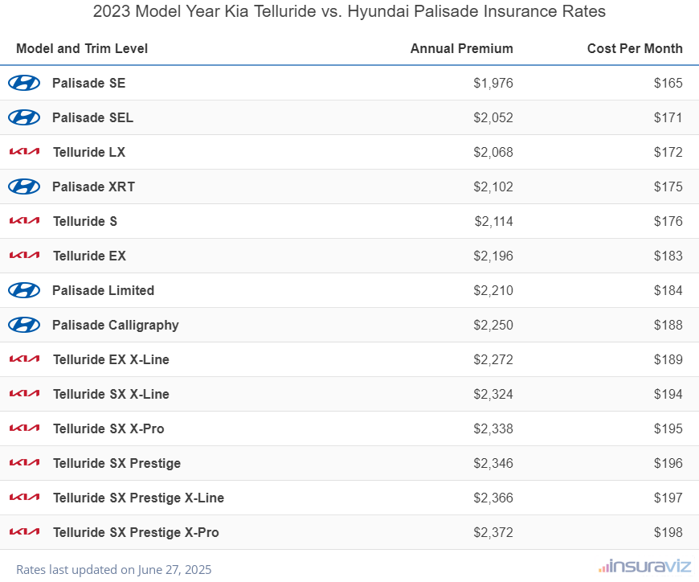
Task: Click the Hyundai logo beside Palisade SE
Action: (24, 83)
